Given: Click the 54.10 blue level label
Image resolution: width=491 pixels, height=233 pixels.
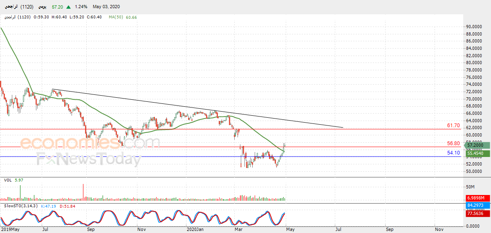Looking at the screenshot, I should [453, 153].
